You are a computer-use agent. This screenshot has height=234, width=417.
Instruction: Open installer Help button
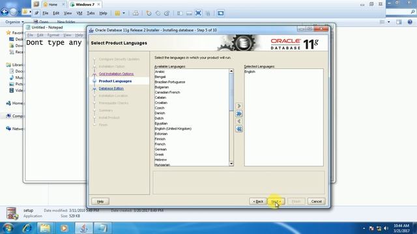click(100, 201)
